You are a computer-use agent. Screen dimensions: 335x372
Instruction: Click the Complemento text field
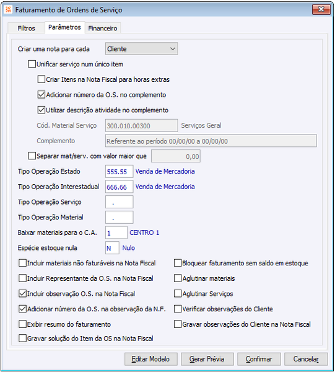[x=211, y=141]
